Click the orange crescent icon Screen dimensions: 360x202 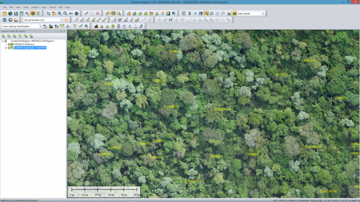click(16, 20)
